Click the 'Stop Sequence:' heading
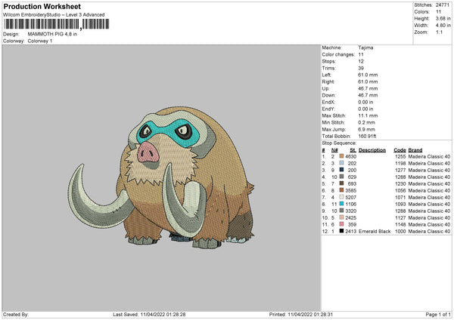 point(339,143)
